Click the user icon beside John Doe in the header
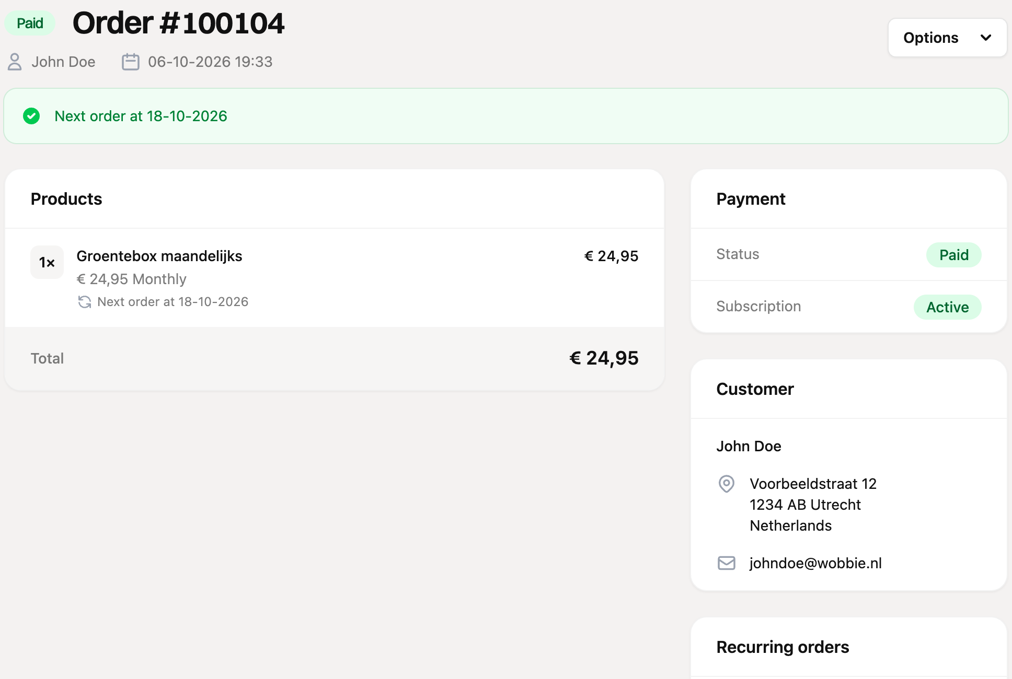 (15, 62)
